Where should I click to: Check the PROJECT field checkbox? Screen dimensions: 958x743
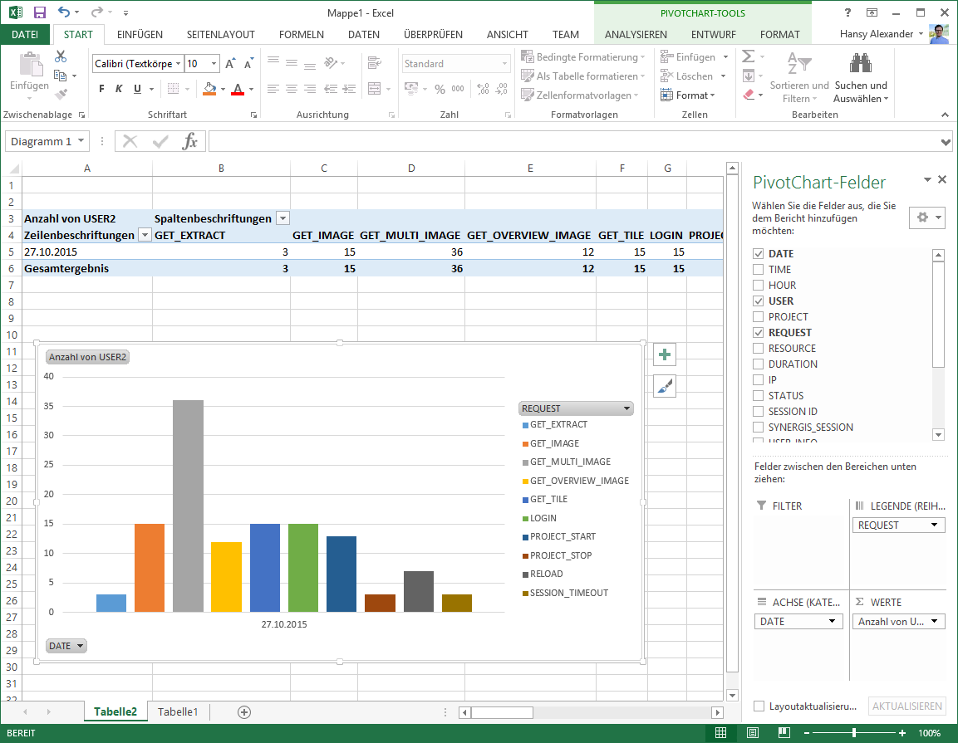pyautogui.click(x=757, y=316)
